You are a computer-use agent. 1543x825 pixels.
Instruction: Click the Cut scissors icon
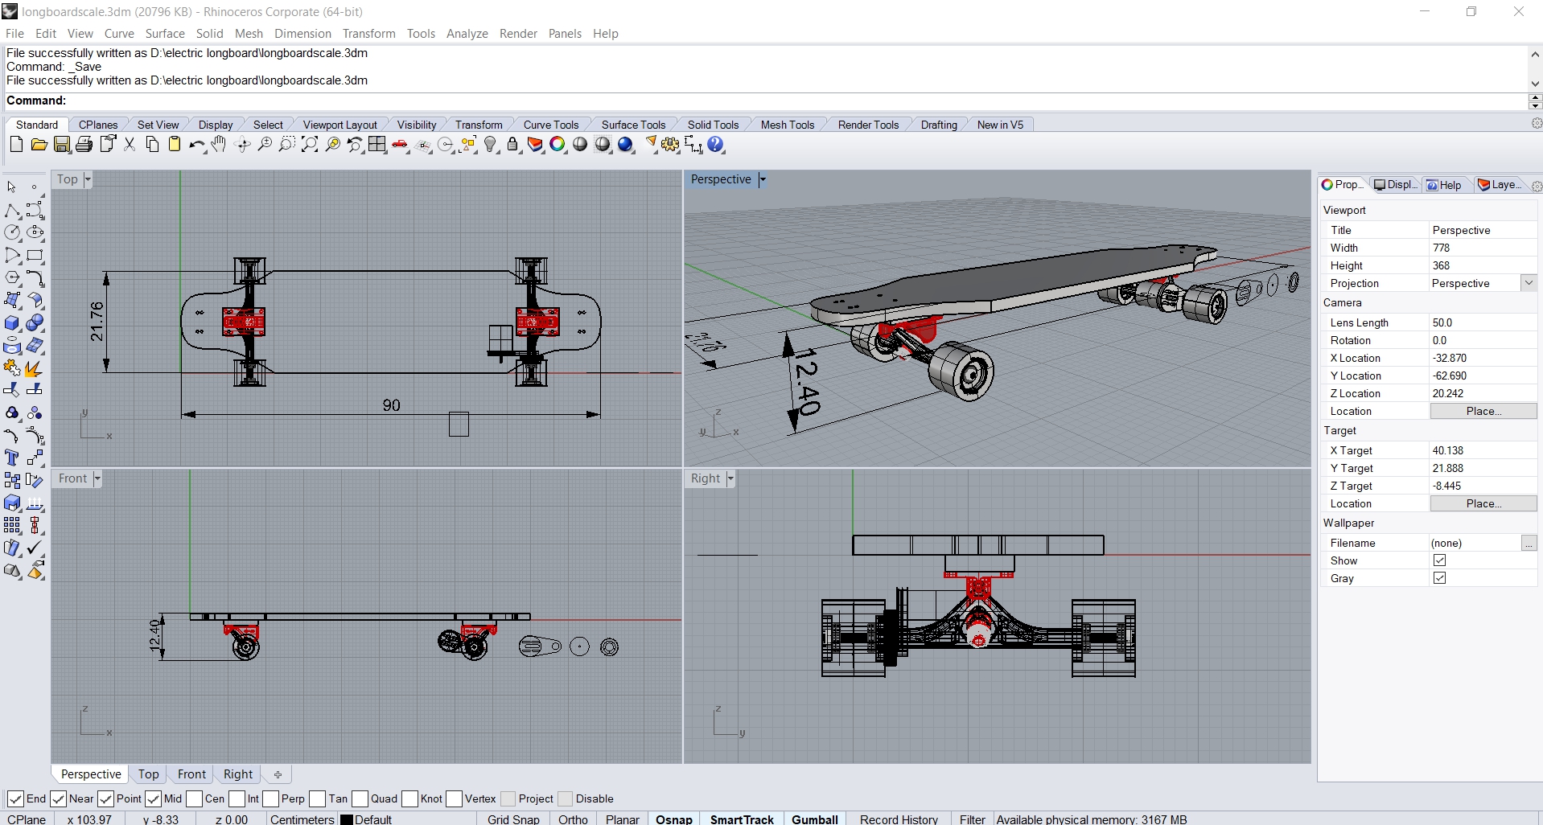(x=130, y=145)
